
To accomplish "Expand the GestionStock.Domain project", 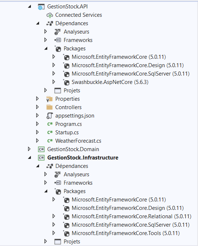I will click(29, 149).
